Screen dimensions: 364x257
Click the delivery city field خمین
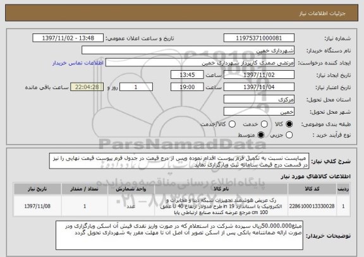(x=259, y=112)
